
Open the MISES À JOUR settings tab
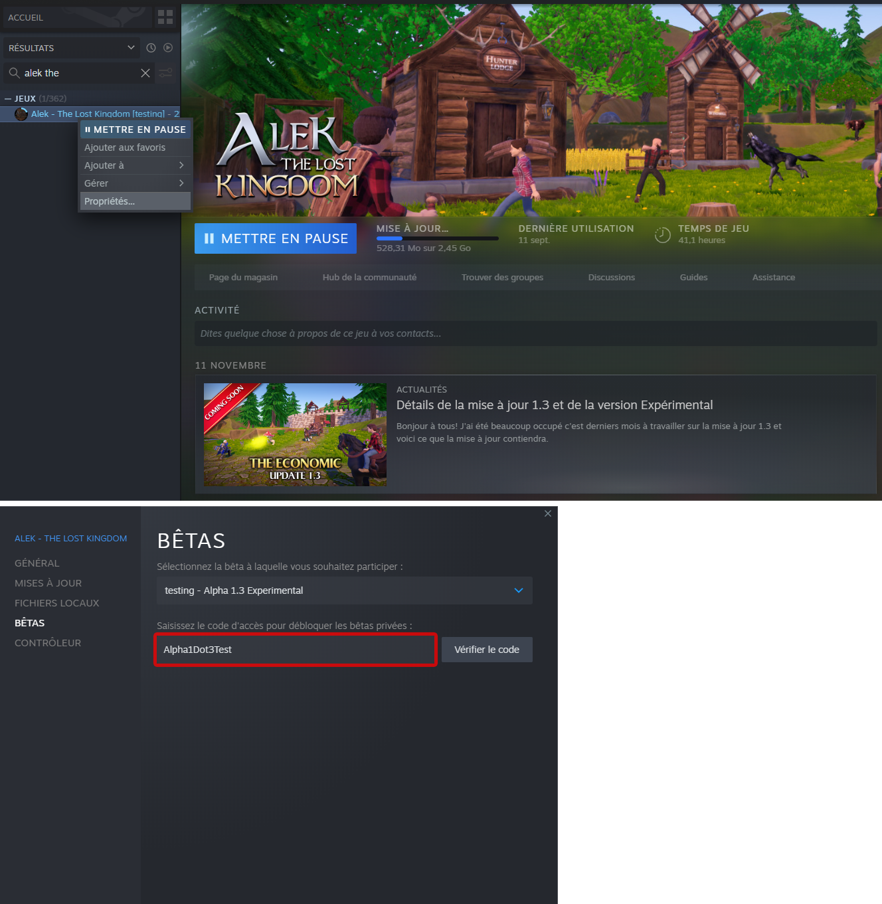pyautogui.click(x=48, y=583)
